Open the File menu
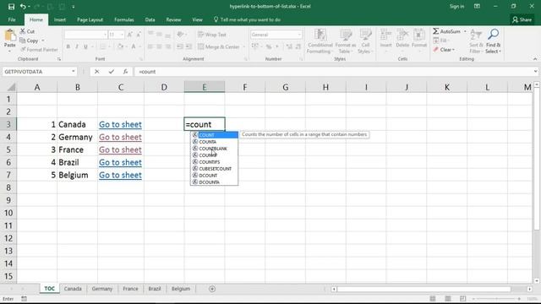 point(12,19)
